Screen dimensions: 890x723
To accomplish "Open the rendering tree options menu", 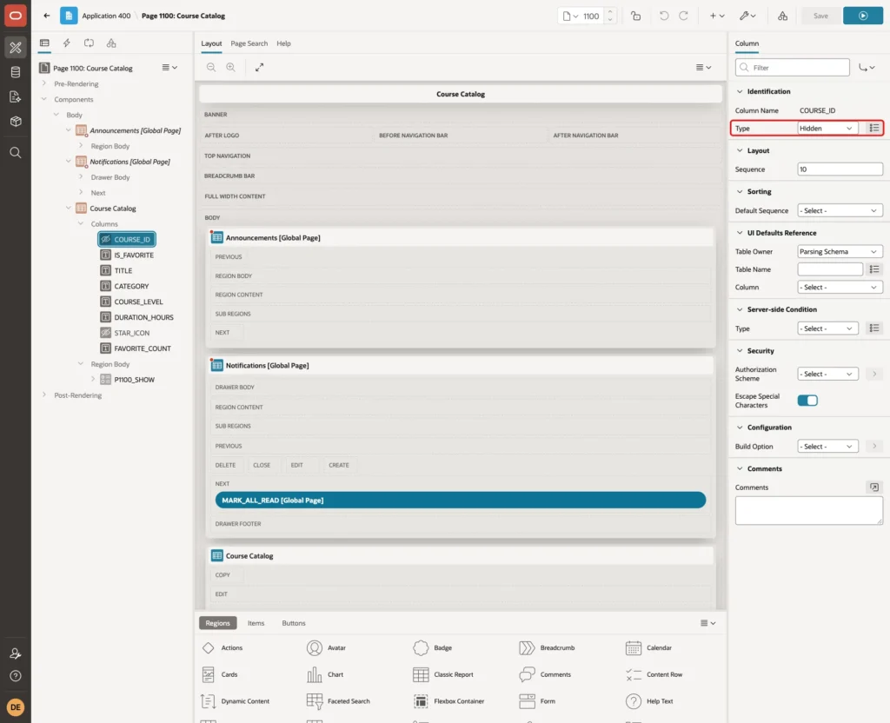I will click(169, 68).
